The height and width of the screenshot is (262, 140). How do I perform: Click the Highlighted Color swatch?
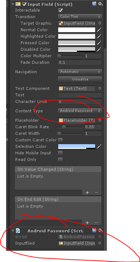pyautogui.click(x=77, y=36)
